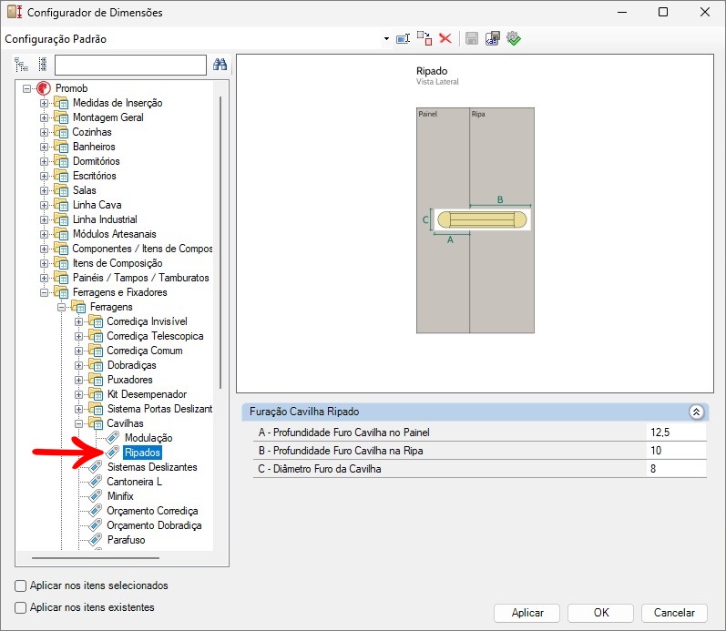Enable Aplicar nos itens existentes checkbox
This screenshot has width=726, height=631.
(20, 607)
